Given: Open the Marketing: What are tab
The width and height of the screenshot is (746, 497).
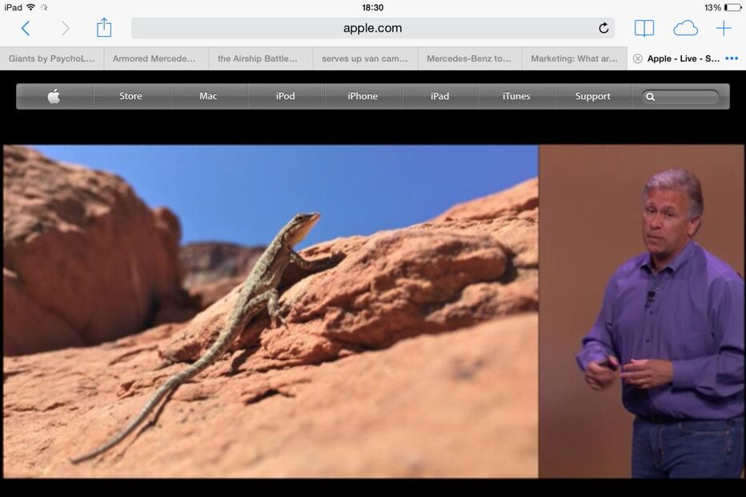Looking at the screenshot, I should click(574, 58).
